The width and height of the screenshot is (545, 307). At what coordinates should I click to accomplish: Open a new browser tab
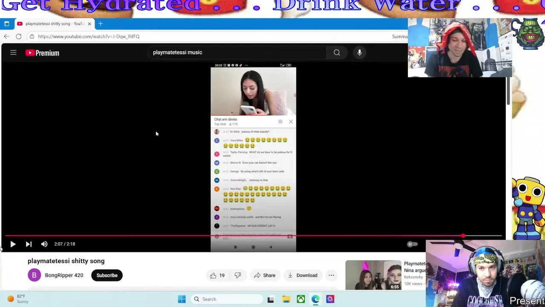(x=100, y=23)
